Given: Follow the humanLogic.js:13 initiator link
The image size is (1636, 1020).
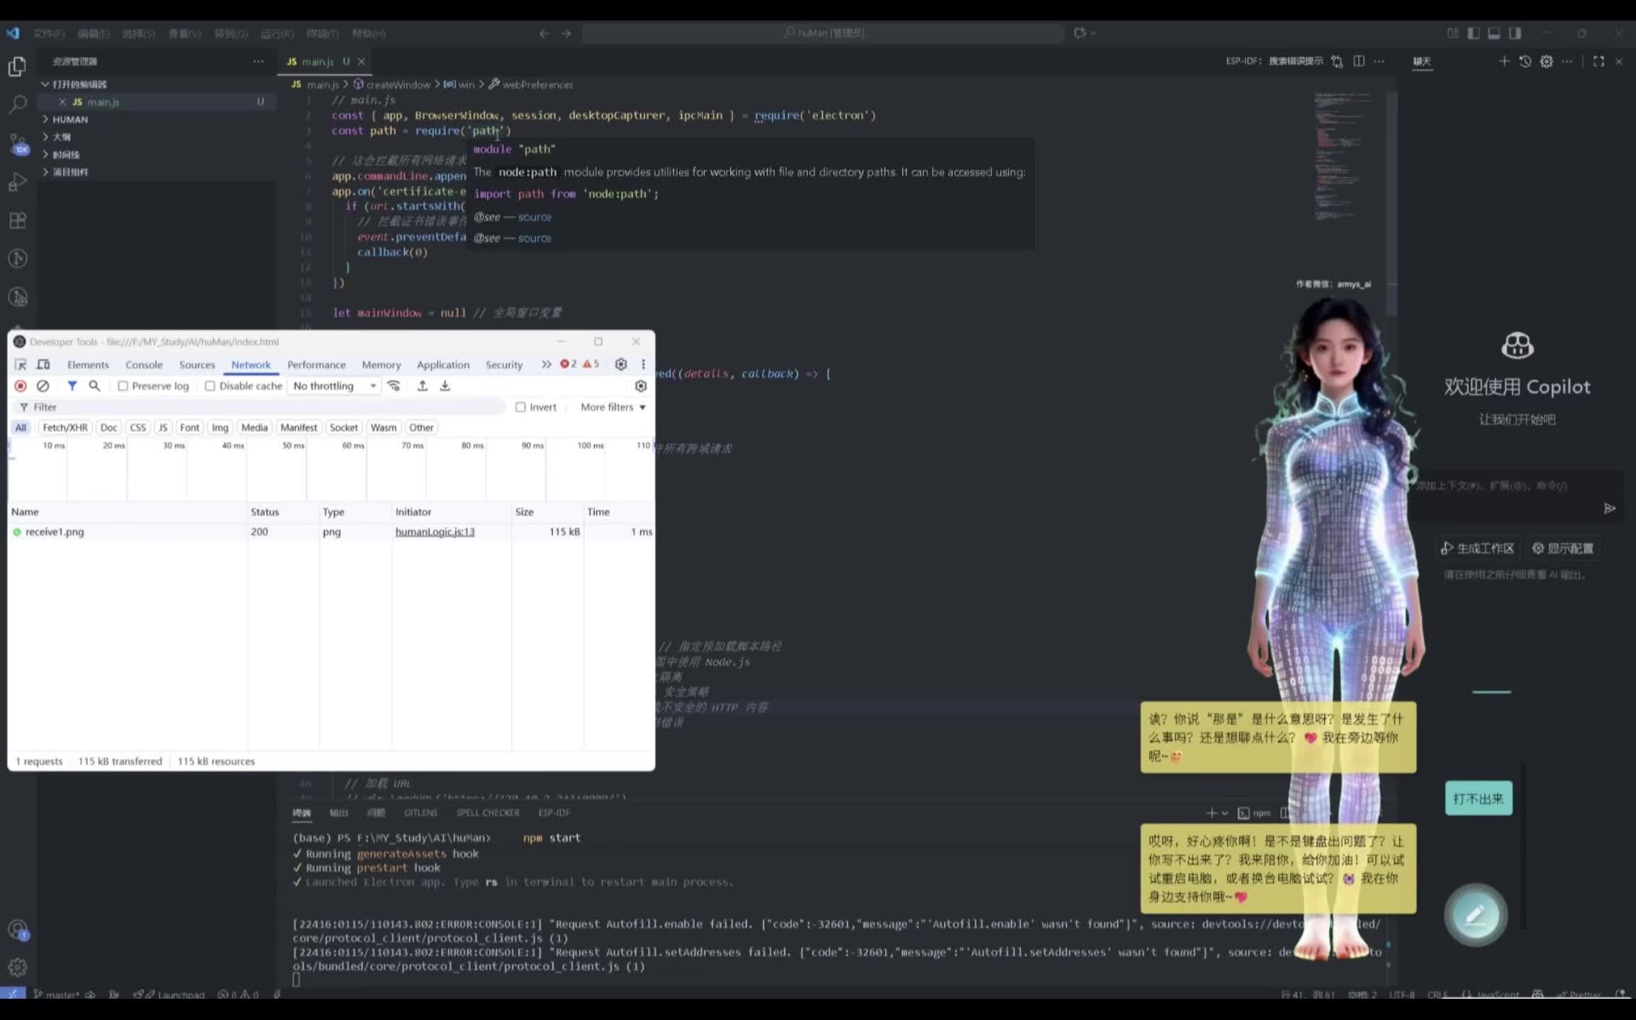Looking at the screenshot, I should coord(435,532).
